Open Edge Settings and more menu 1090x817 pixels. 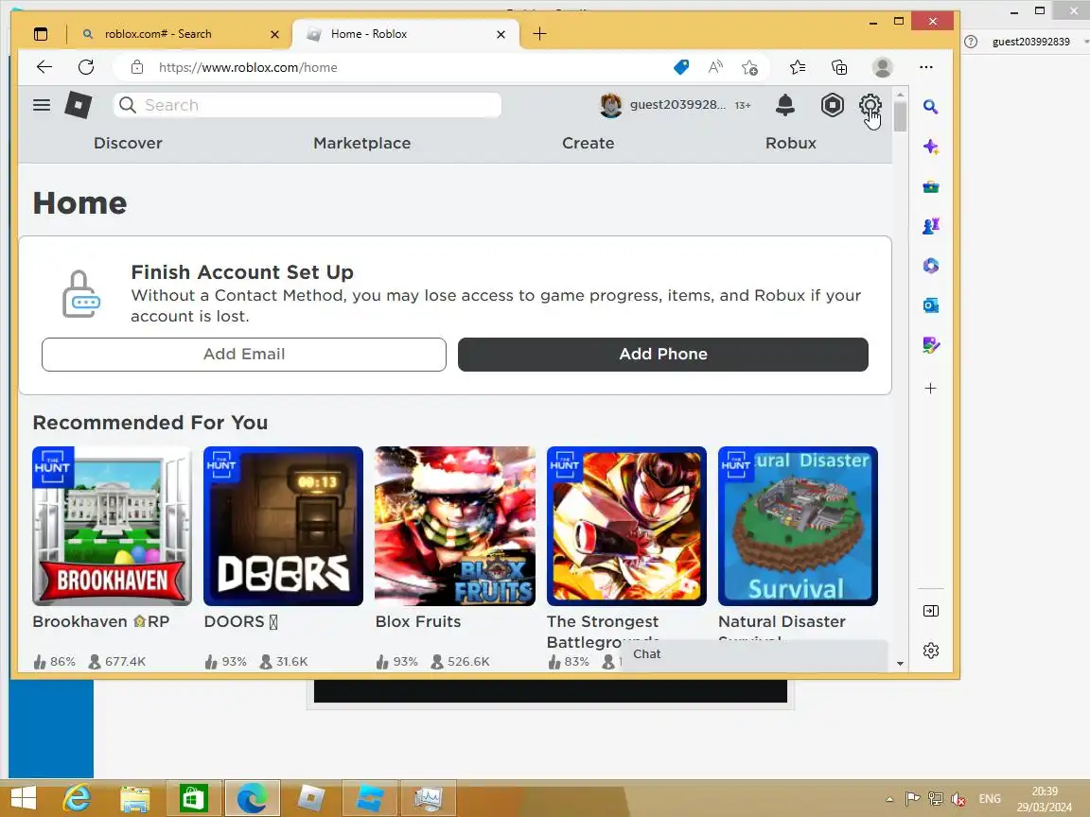(x=926, y=67)
